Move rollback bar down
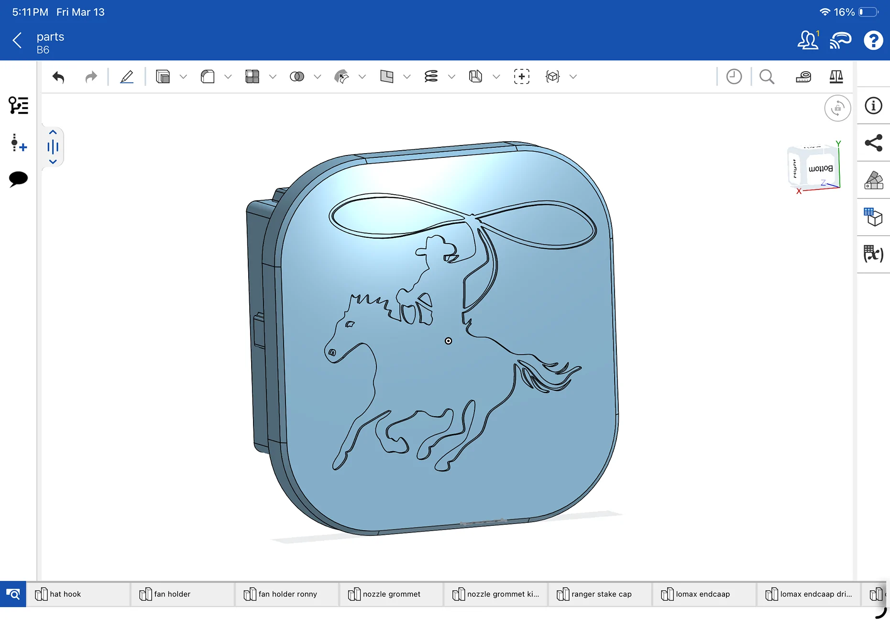This screenshot has height=622, width=890. 53,162
